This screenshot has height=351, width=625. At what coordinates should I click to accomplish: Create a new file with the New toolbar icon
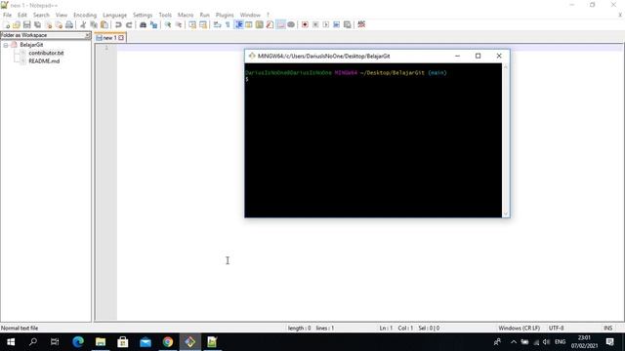7,24
